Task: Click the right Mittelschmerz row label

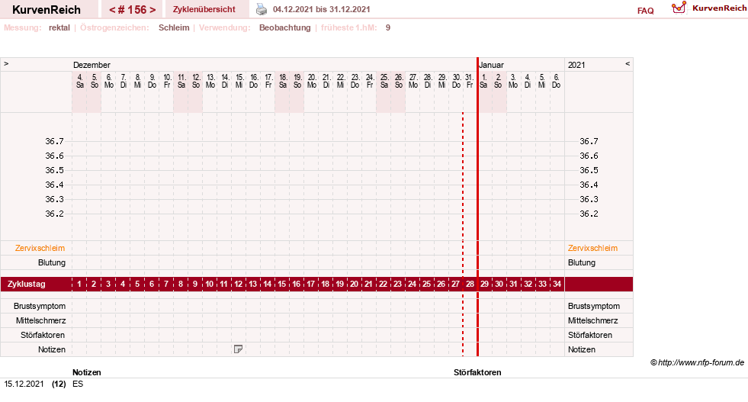Action: coord(592,320)
